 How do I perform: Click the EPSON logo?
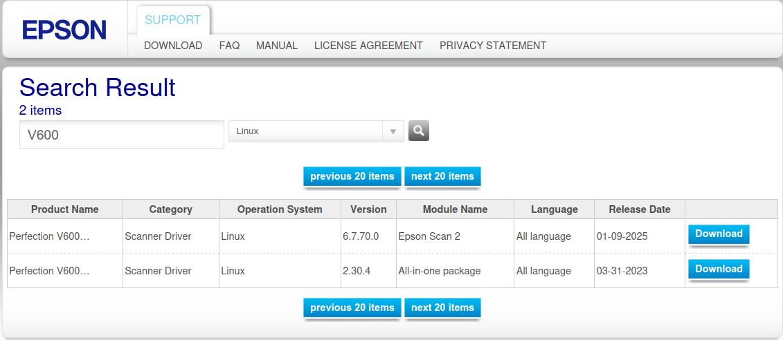64,30
